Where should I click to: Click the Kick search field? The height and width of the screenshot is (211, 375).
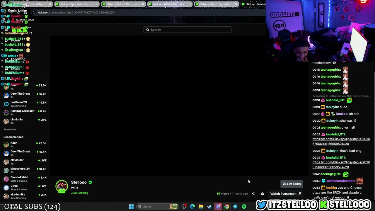pos(187,30)
